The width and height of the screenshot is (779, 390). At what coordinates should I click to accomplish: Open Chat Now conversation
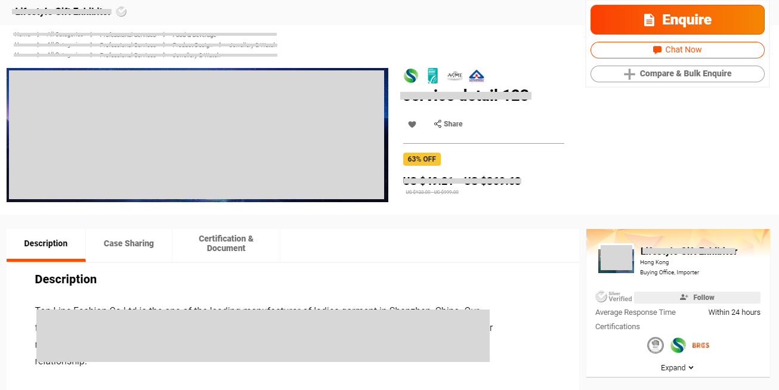(677, 50)
